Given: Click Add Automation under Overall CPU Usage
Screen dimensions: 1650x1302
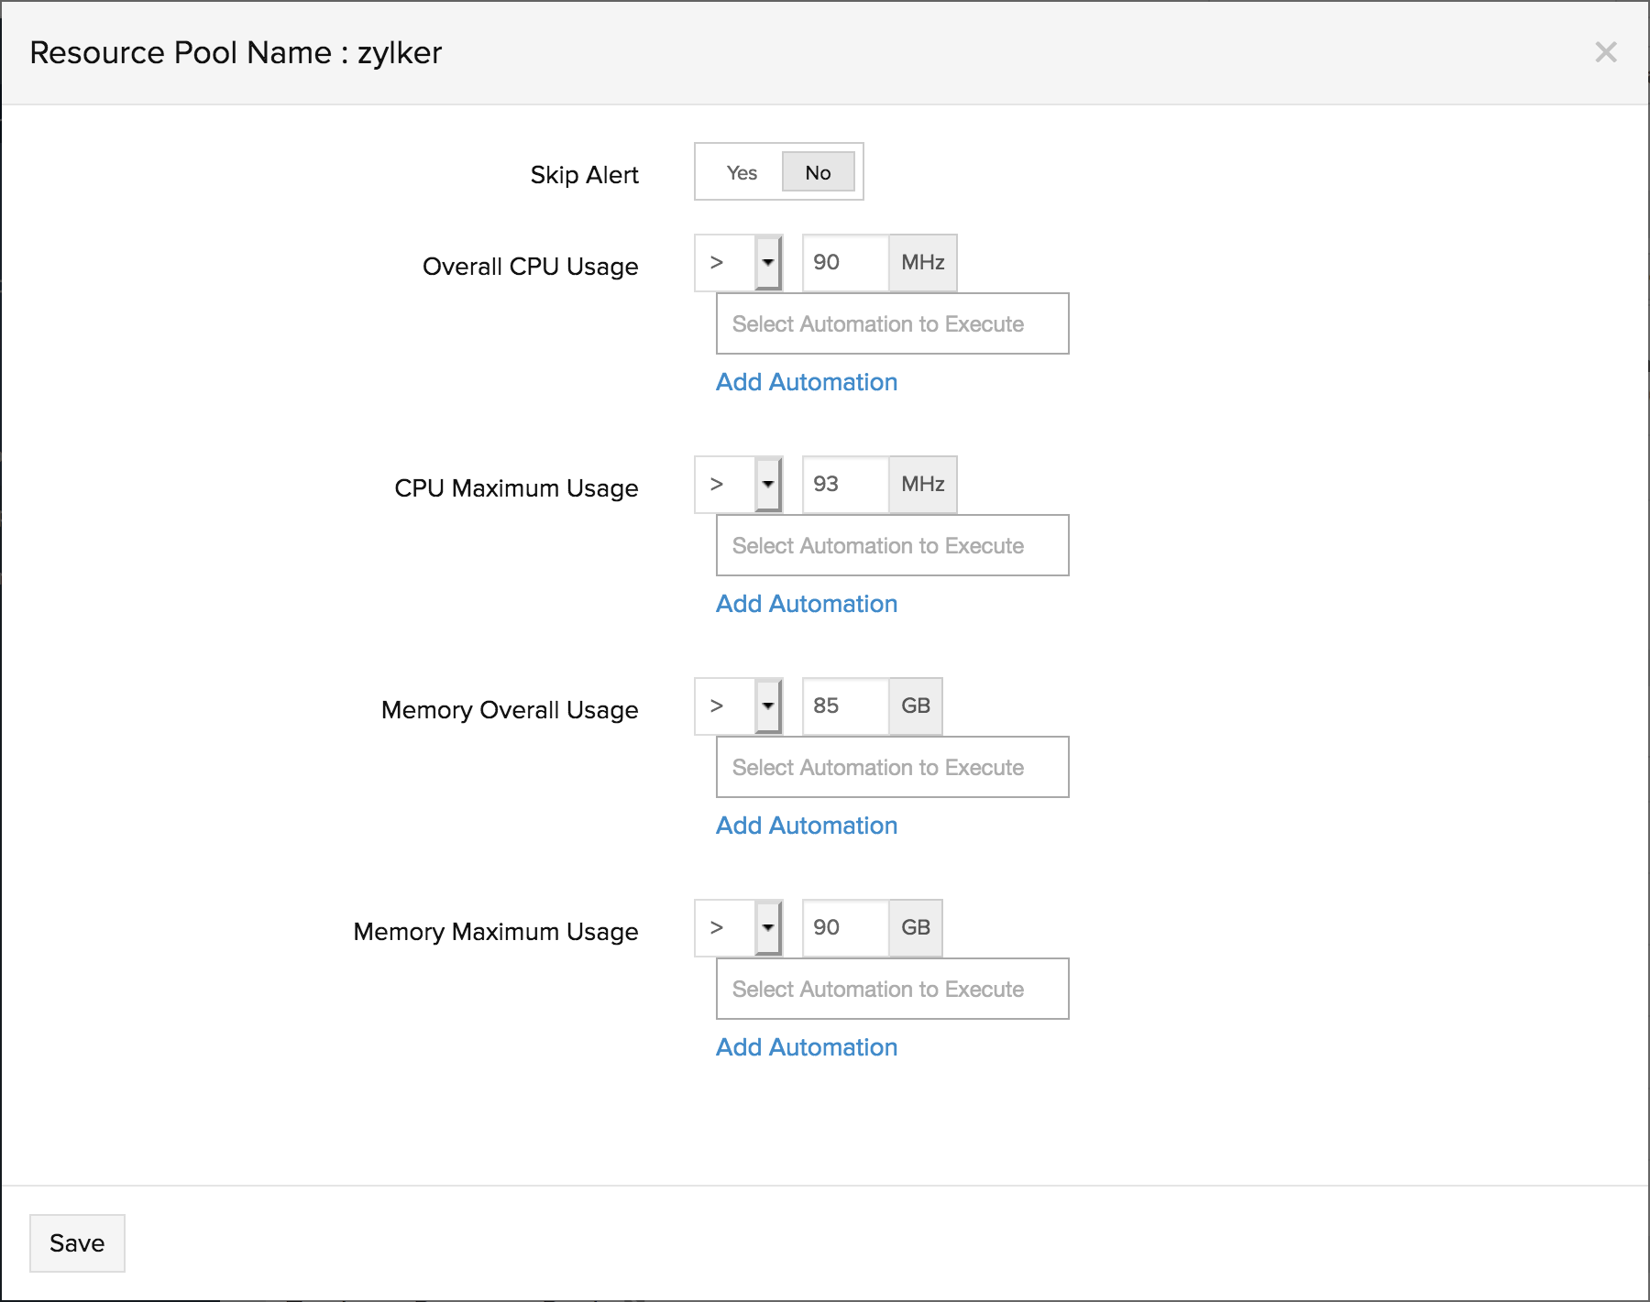Looking at the screenshot, I should (x=807, y=382).
